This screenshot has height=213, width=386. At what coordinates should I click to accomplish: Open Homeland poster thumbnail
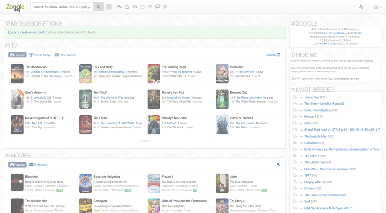(x=222, y=73)
